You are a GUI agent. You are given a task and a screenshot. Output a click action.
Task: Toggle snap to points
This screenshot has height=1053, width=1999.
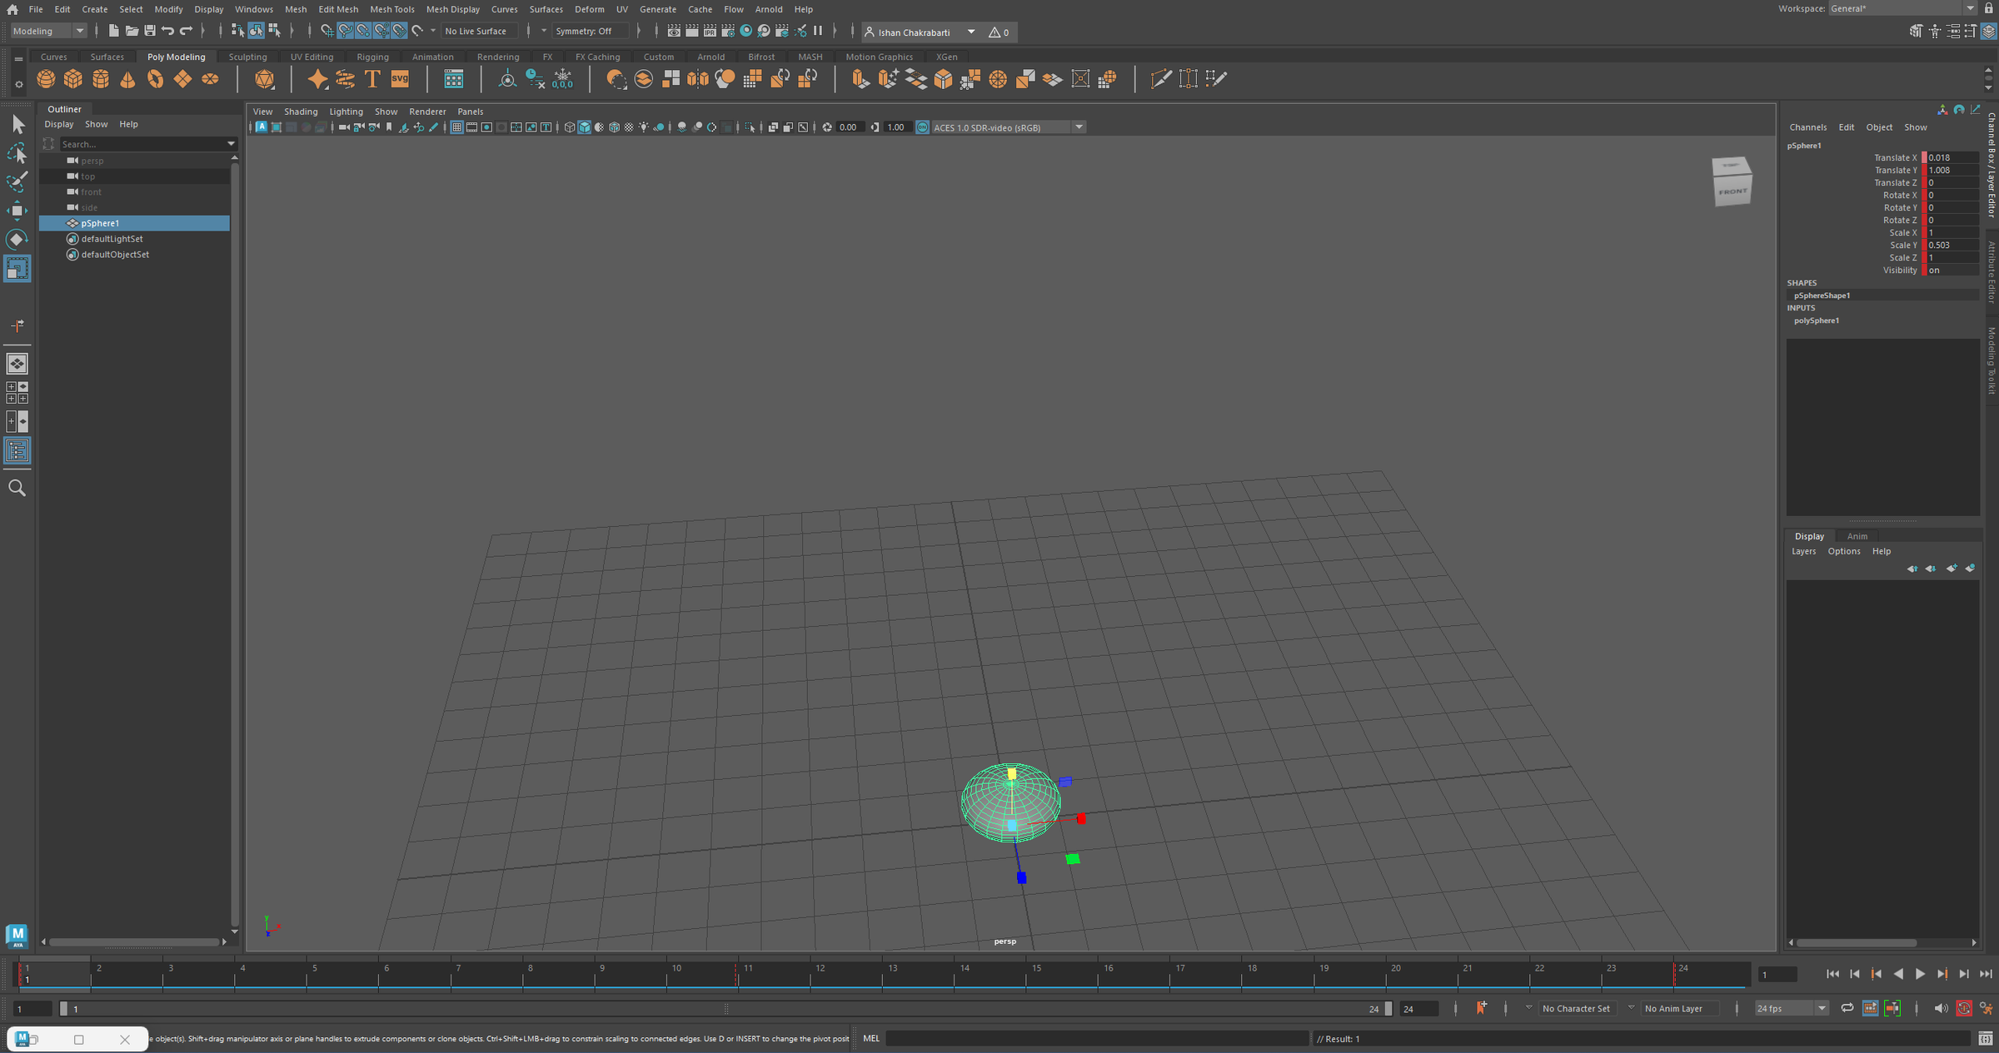click(363, 32)
